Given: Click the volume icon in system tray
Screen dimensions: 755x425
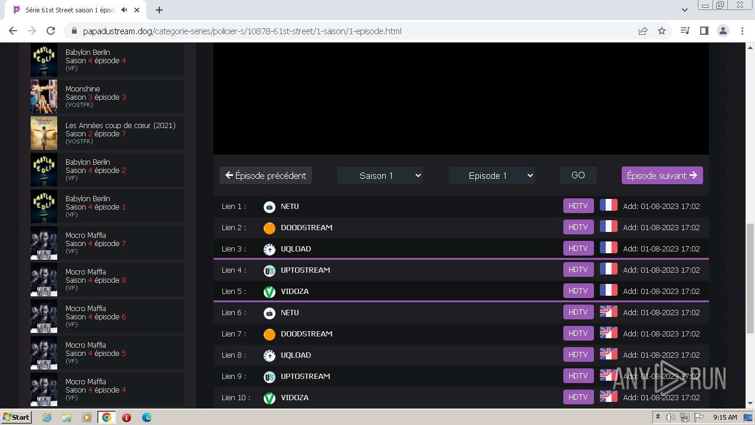Looking at the screenshot, I should [671, 417].
